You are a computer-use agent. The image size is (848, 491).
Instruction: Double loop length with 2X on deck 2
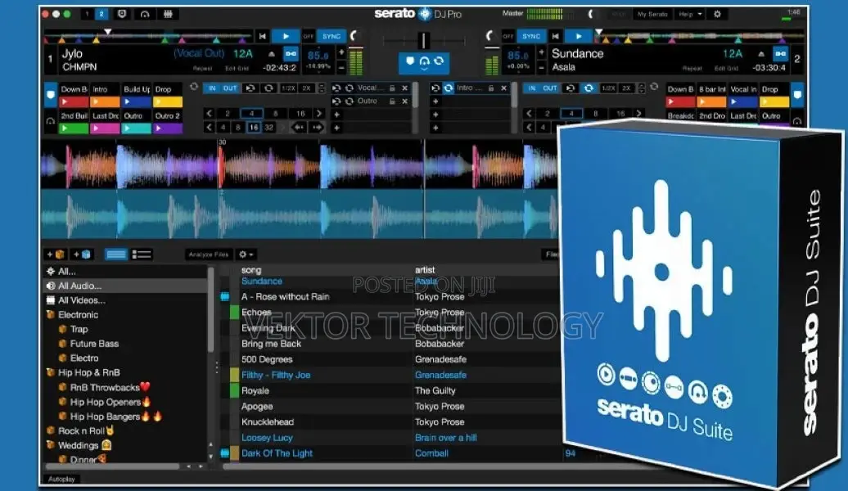coord(625,88)
